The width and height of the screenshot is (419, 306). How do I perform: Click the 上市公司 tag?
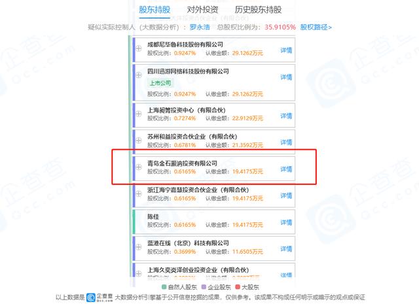pyautogui.click(x=160, y=83)
